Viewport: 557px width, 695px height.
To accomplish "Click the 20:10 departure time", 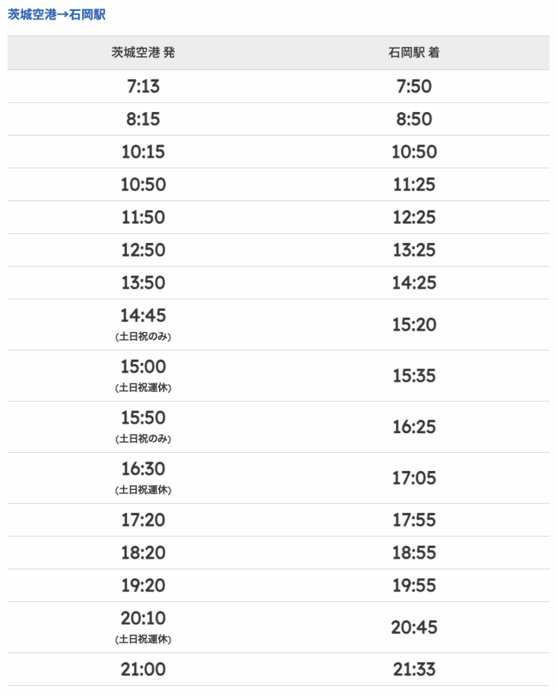I will (x=143, y=618).
